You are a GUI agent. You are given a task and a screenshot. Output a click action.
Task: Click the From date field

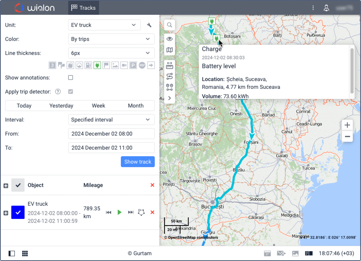pyautogui.click(x=111, y=134)
